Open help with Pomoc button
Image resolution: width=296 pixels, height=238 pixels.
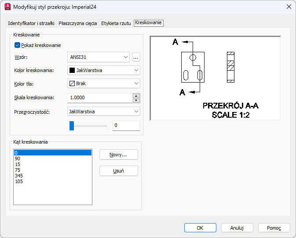(x=274, y=228)
